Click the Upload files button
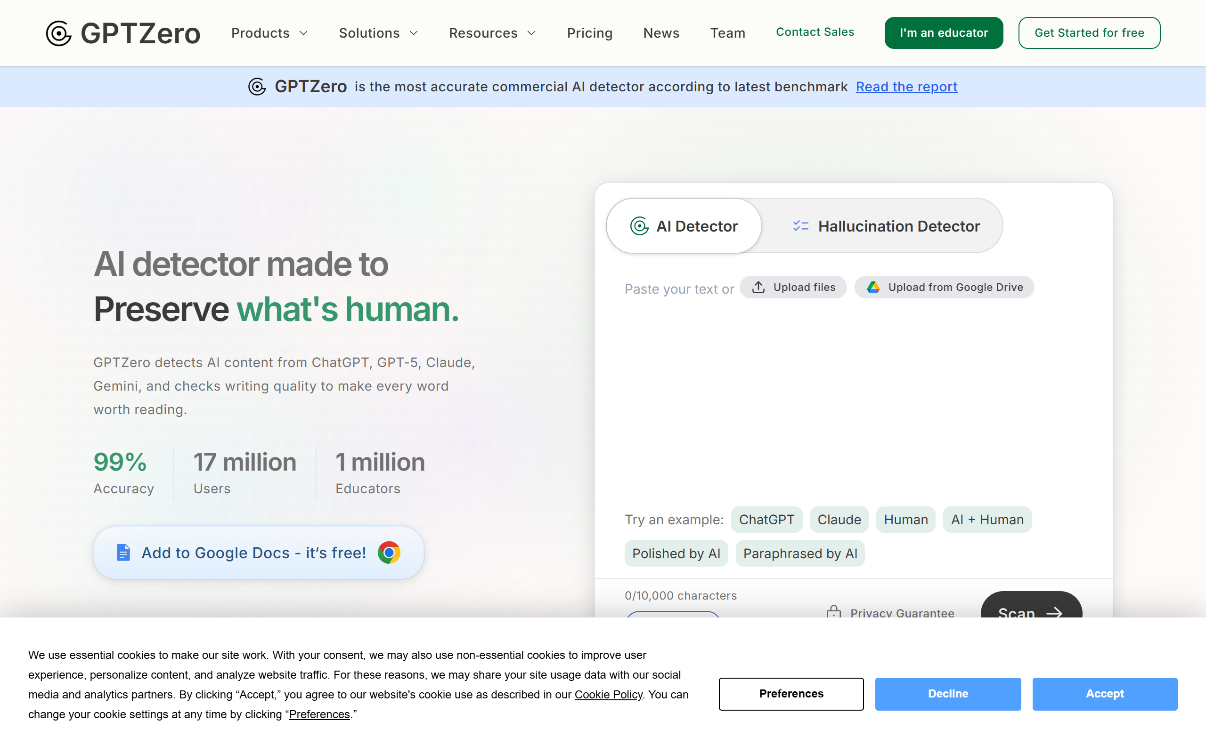 coord(793,288)
